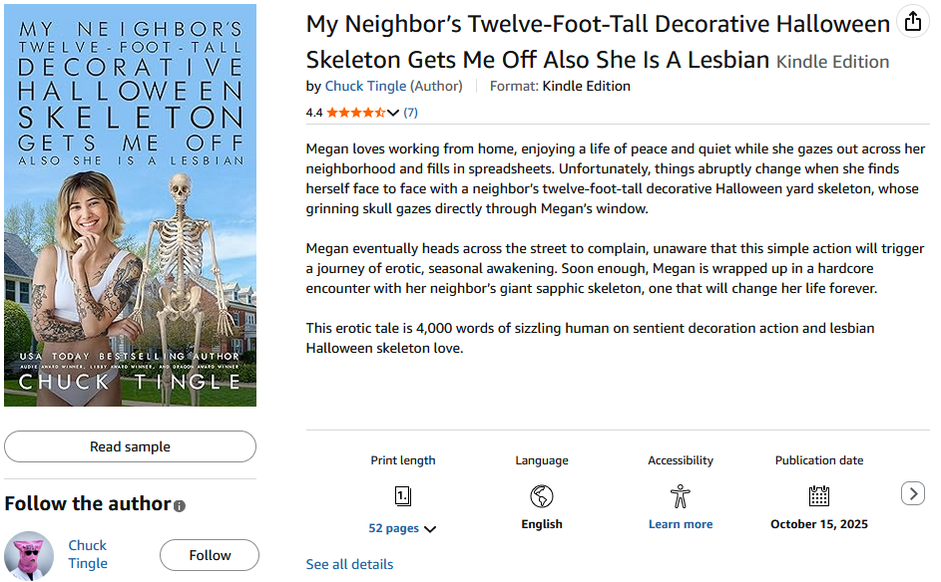The width and height of the screenshot is (941, 582).
Task: Click the star rating graphic
Action: 355,113
